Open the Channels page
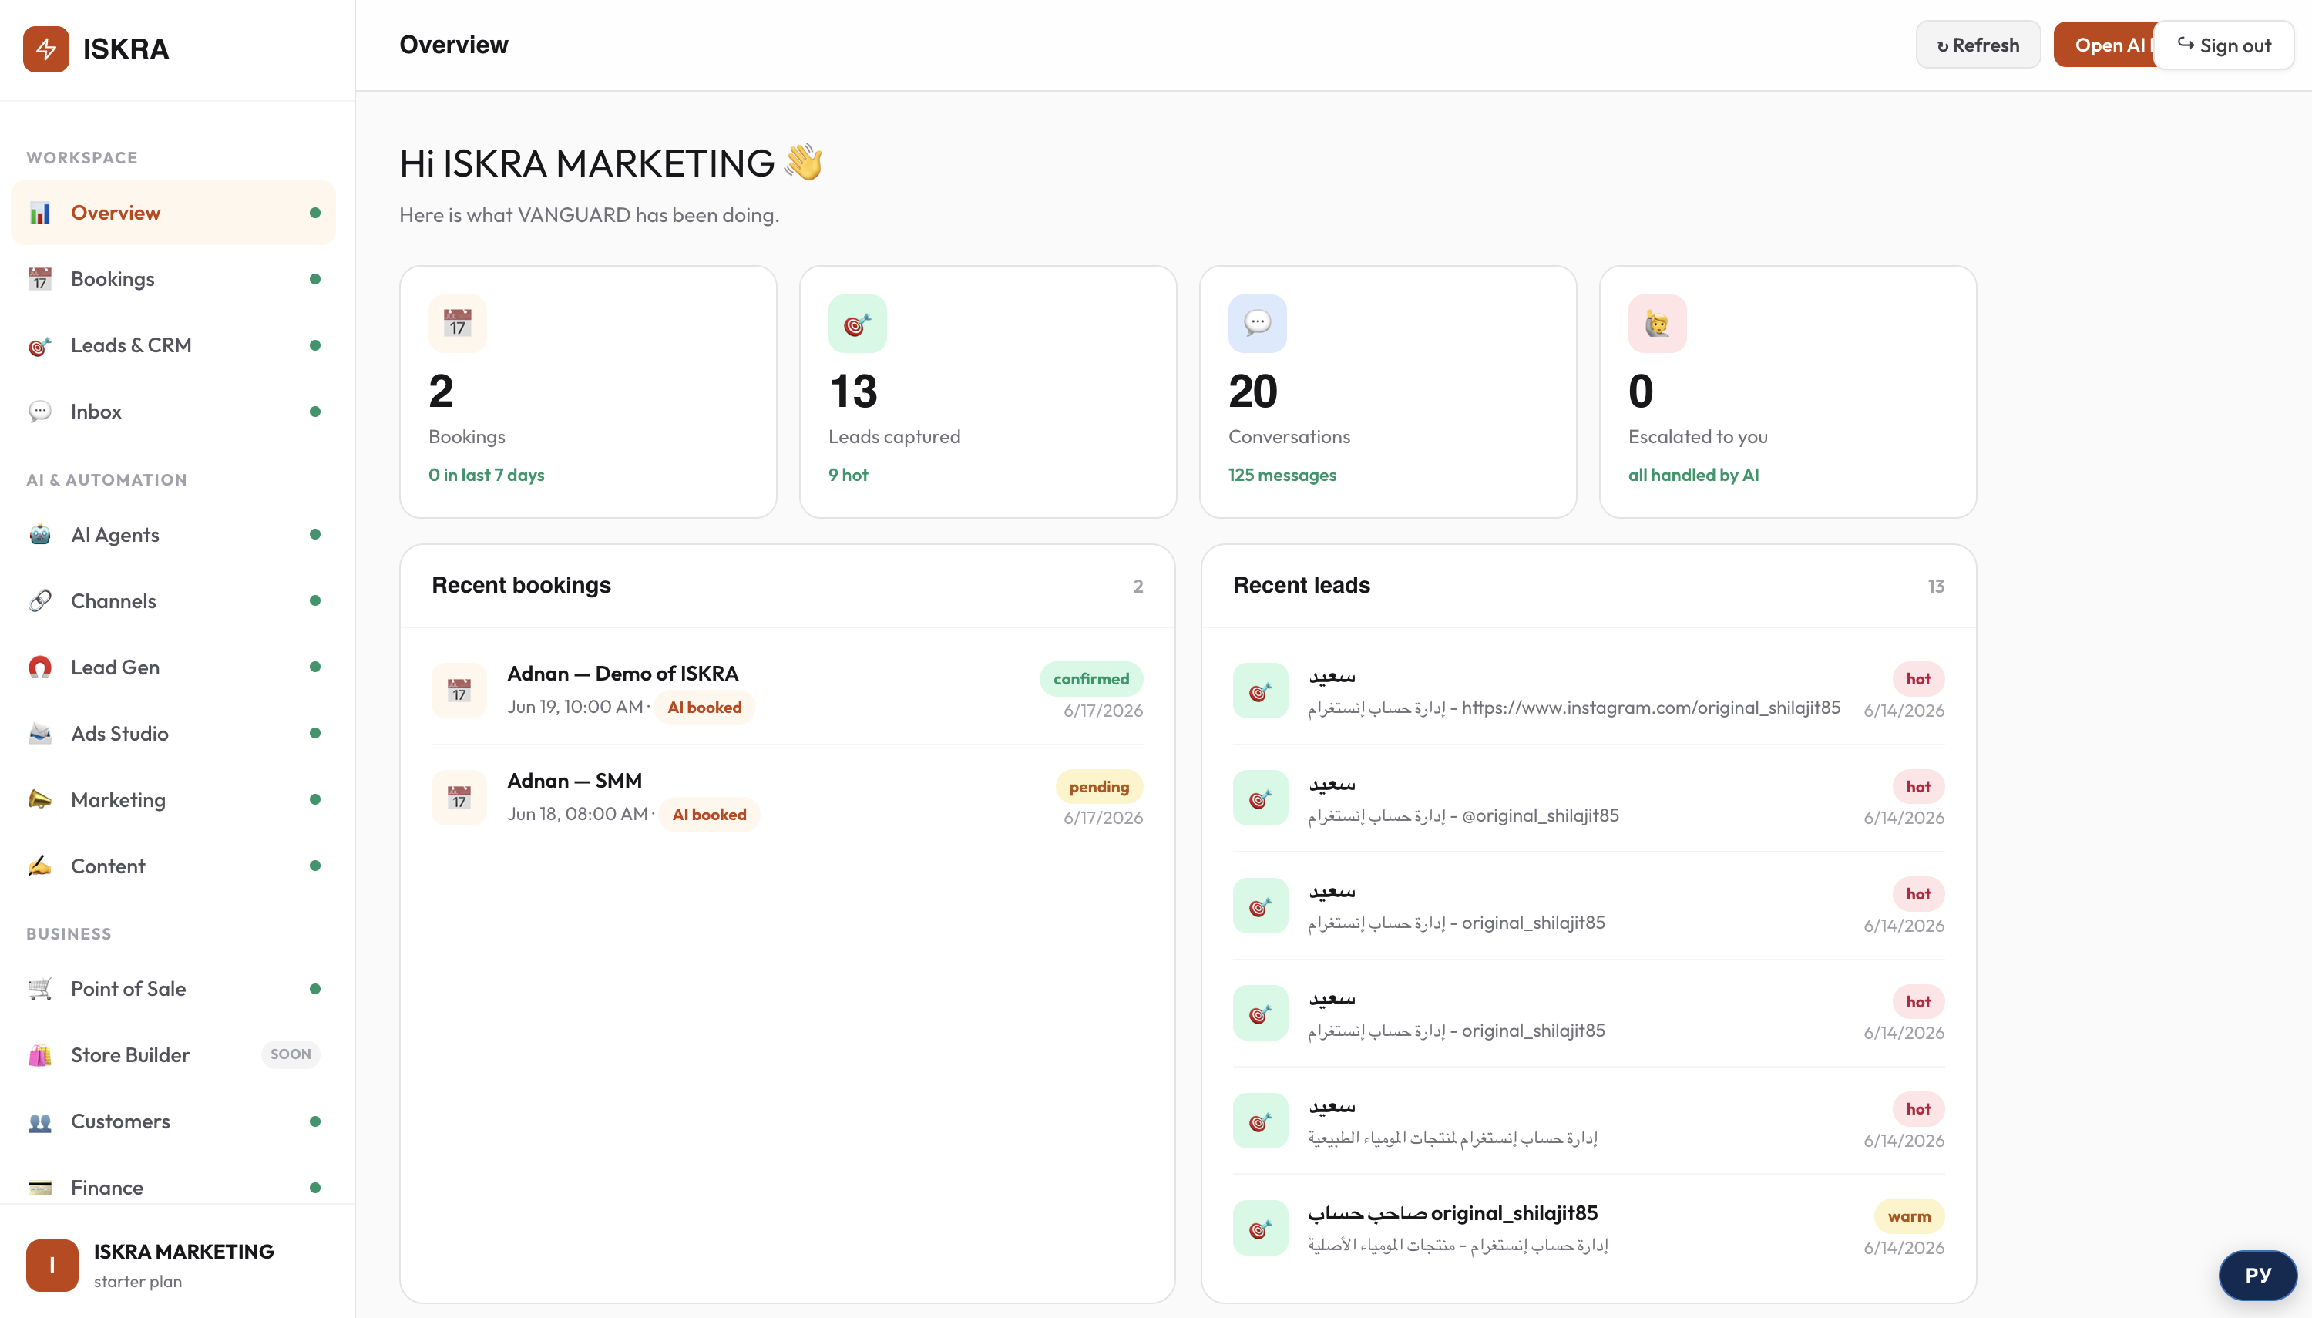 [x=173, y=600]
